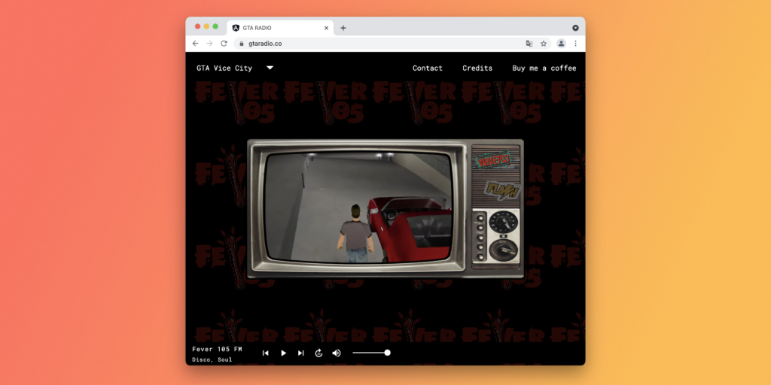Expand the GTA Vice City game dropdown arrow
The image size is (771, 385).
[270, 68]
